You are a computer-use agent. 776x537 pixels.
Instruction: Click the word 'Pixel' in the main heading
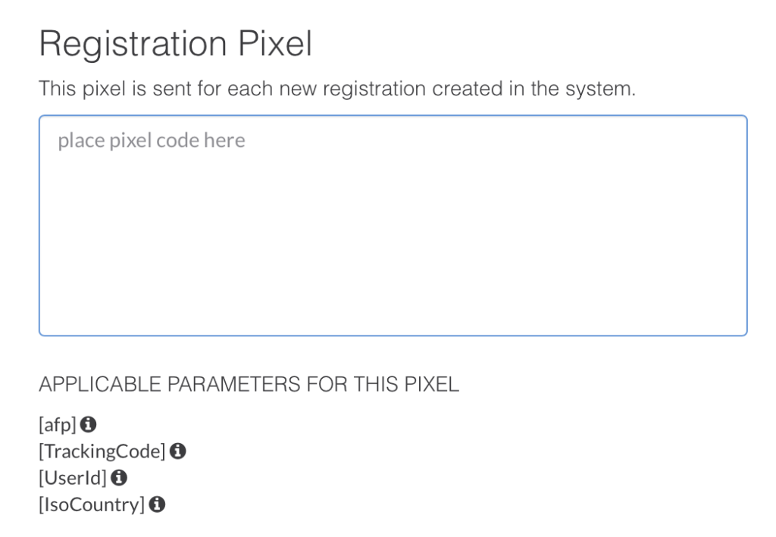tap(275, 43)
